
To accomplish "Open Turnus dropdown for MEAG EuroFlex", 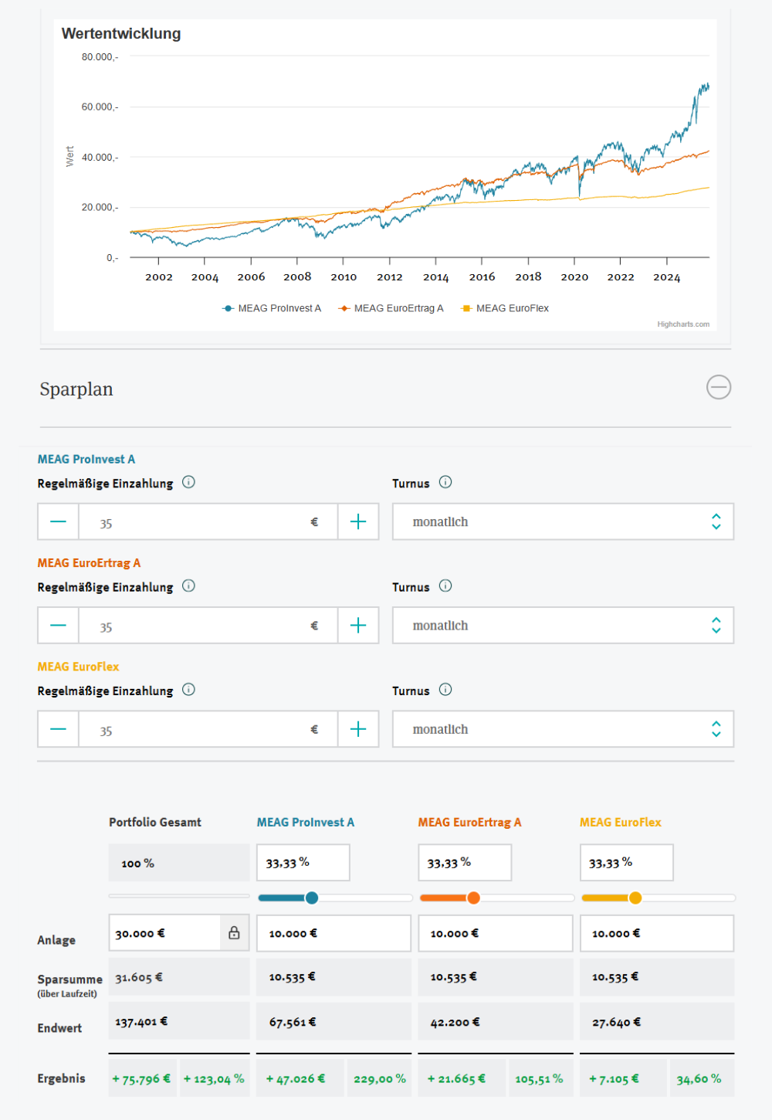I will (x=563, y=729).
